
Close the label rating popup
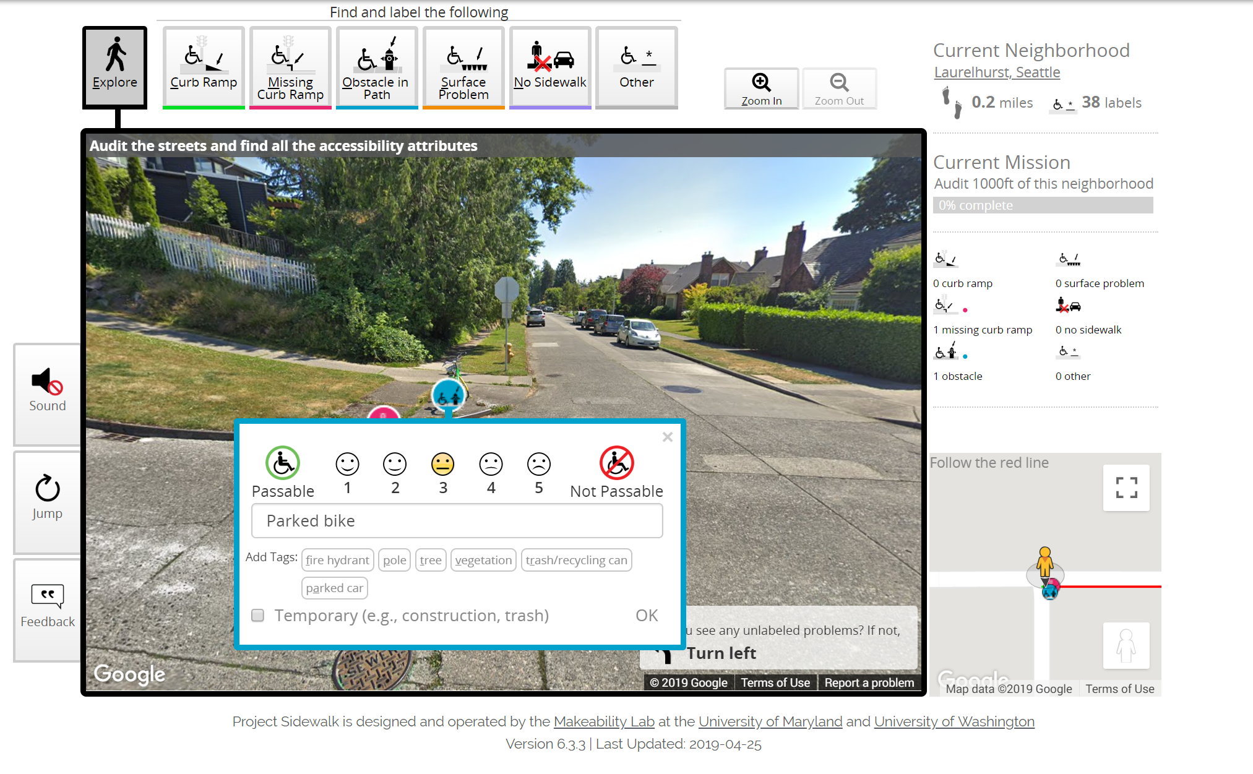coord(667,437)
